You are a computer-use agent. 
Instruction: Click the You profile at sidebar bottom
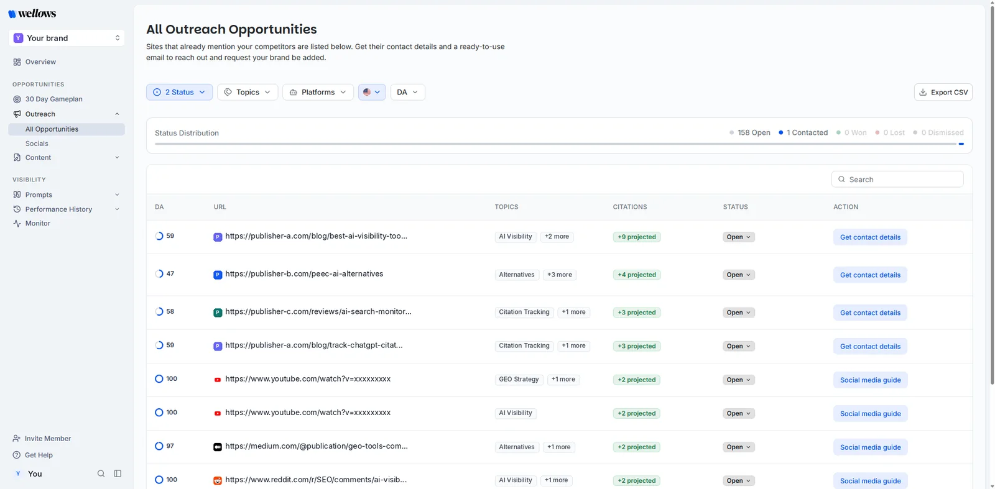tap(28, 473)
